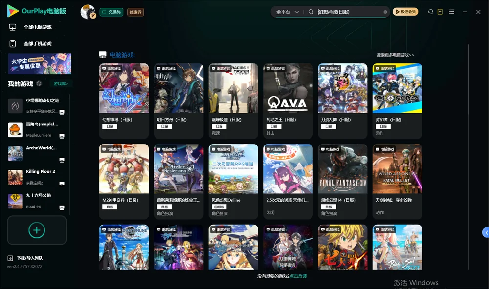Go to 全部手机游戏 section
The width and height of the screenshot is (489, 289).
[x=30, y=44]
